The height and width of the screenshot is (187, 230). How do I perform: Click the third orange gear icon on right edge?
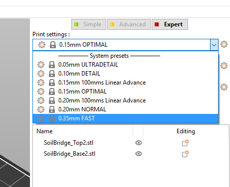224,87
